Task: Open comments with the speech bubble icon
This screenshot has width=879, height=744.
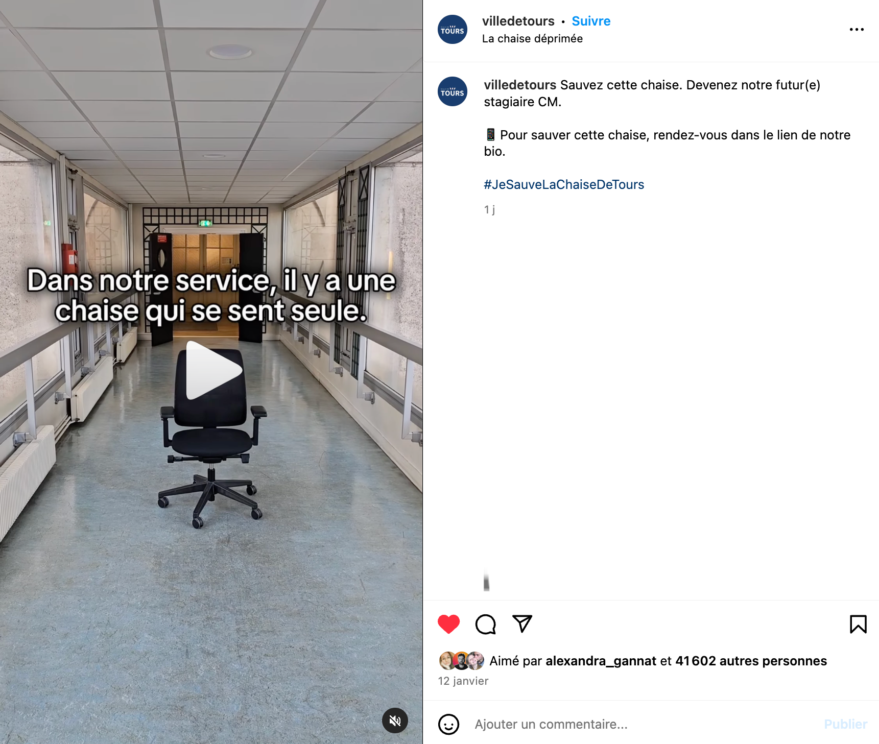Action: pyautogui.click(x=486, y=624)
